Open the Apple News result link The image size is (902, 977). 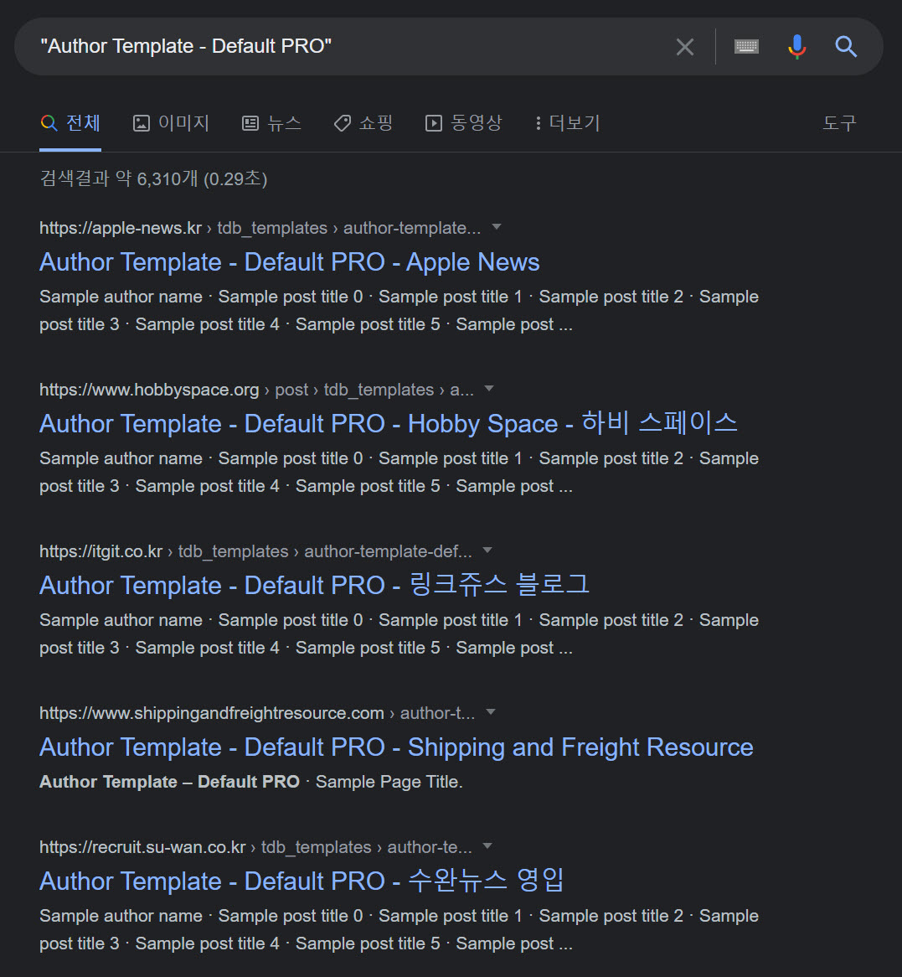(290, 262)
